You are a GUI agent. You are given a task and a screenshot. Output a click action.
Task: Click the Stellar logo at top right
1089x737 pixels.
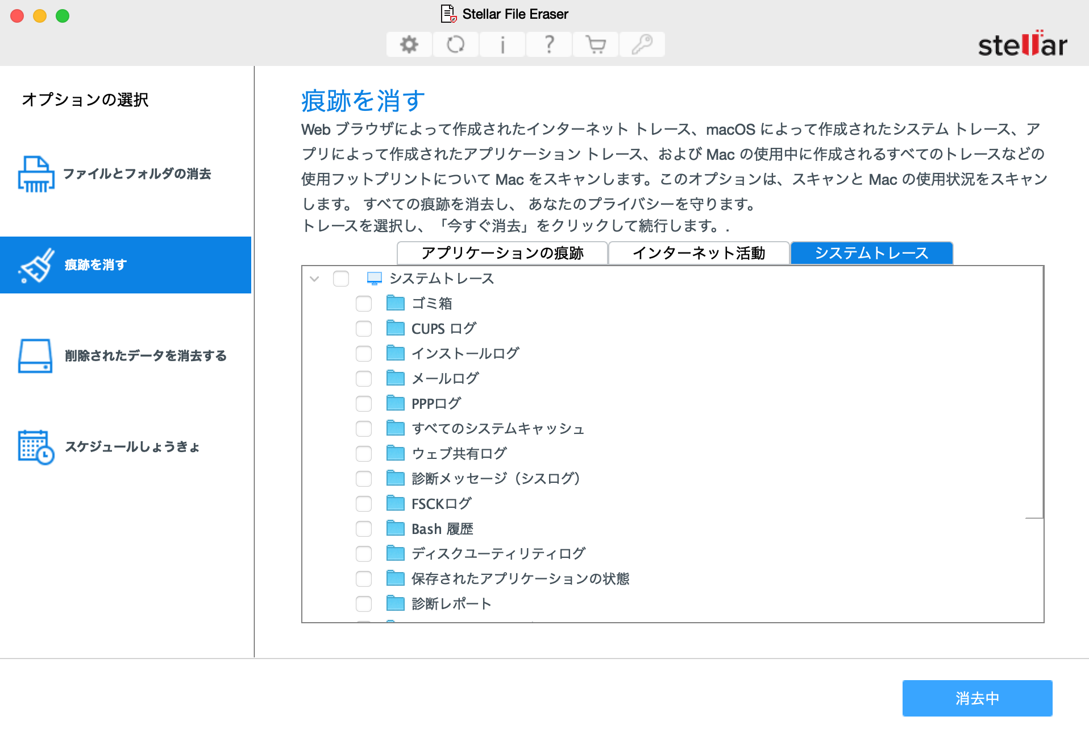tap(1022, 44)
